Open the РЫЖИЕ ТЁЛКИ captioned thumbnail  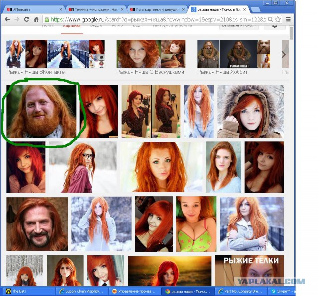249,271
